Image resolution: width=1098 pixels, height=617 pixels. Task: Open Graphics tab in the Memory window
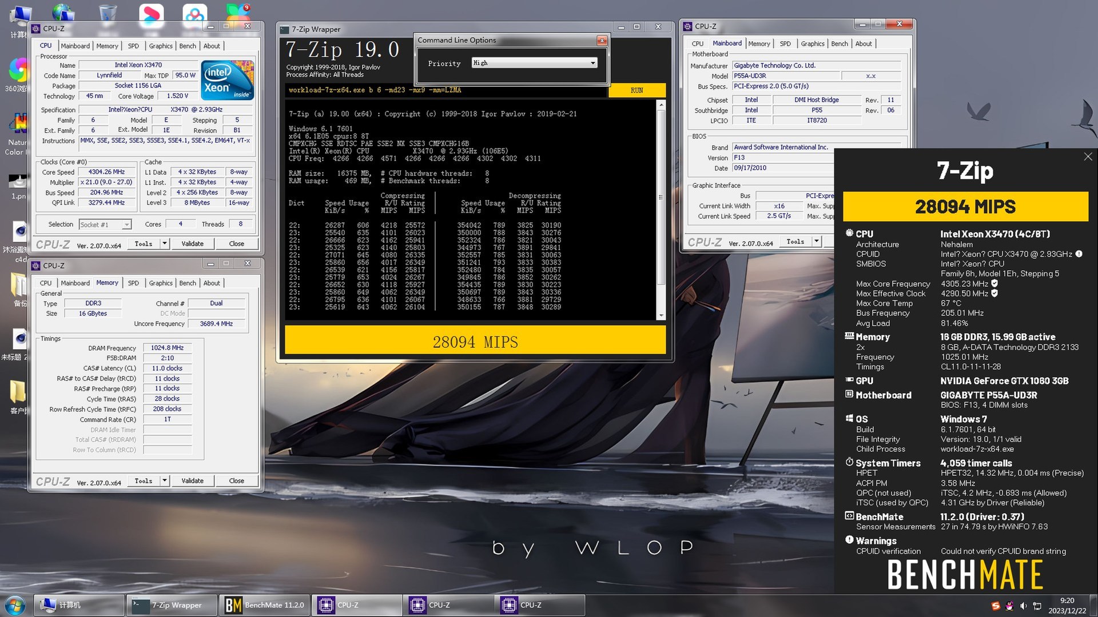[x=161, y=283]
